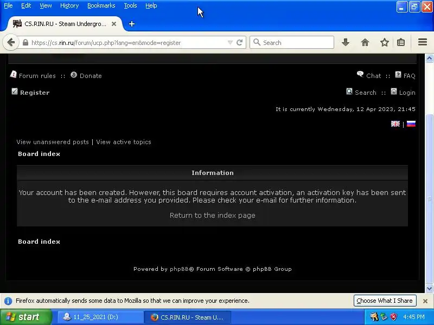
Task: Go to the Firefox home page icon
Action: tap(365, 43)
